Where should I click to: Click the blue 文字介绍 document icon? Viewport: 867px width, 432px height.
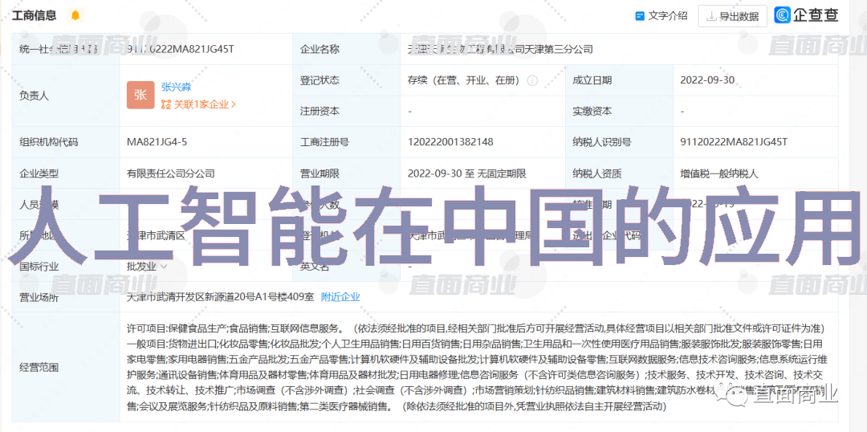tap(640, 16)
